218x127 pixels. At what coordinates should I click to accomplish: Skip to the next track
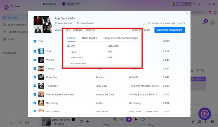136,119
